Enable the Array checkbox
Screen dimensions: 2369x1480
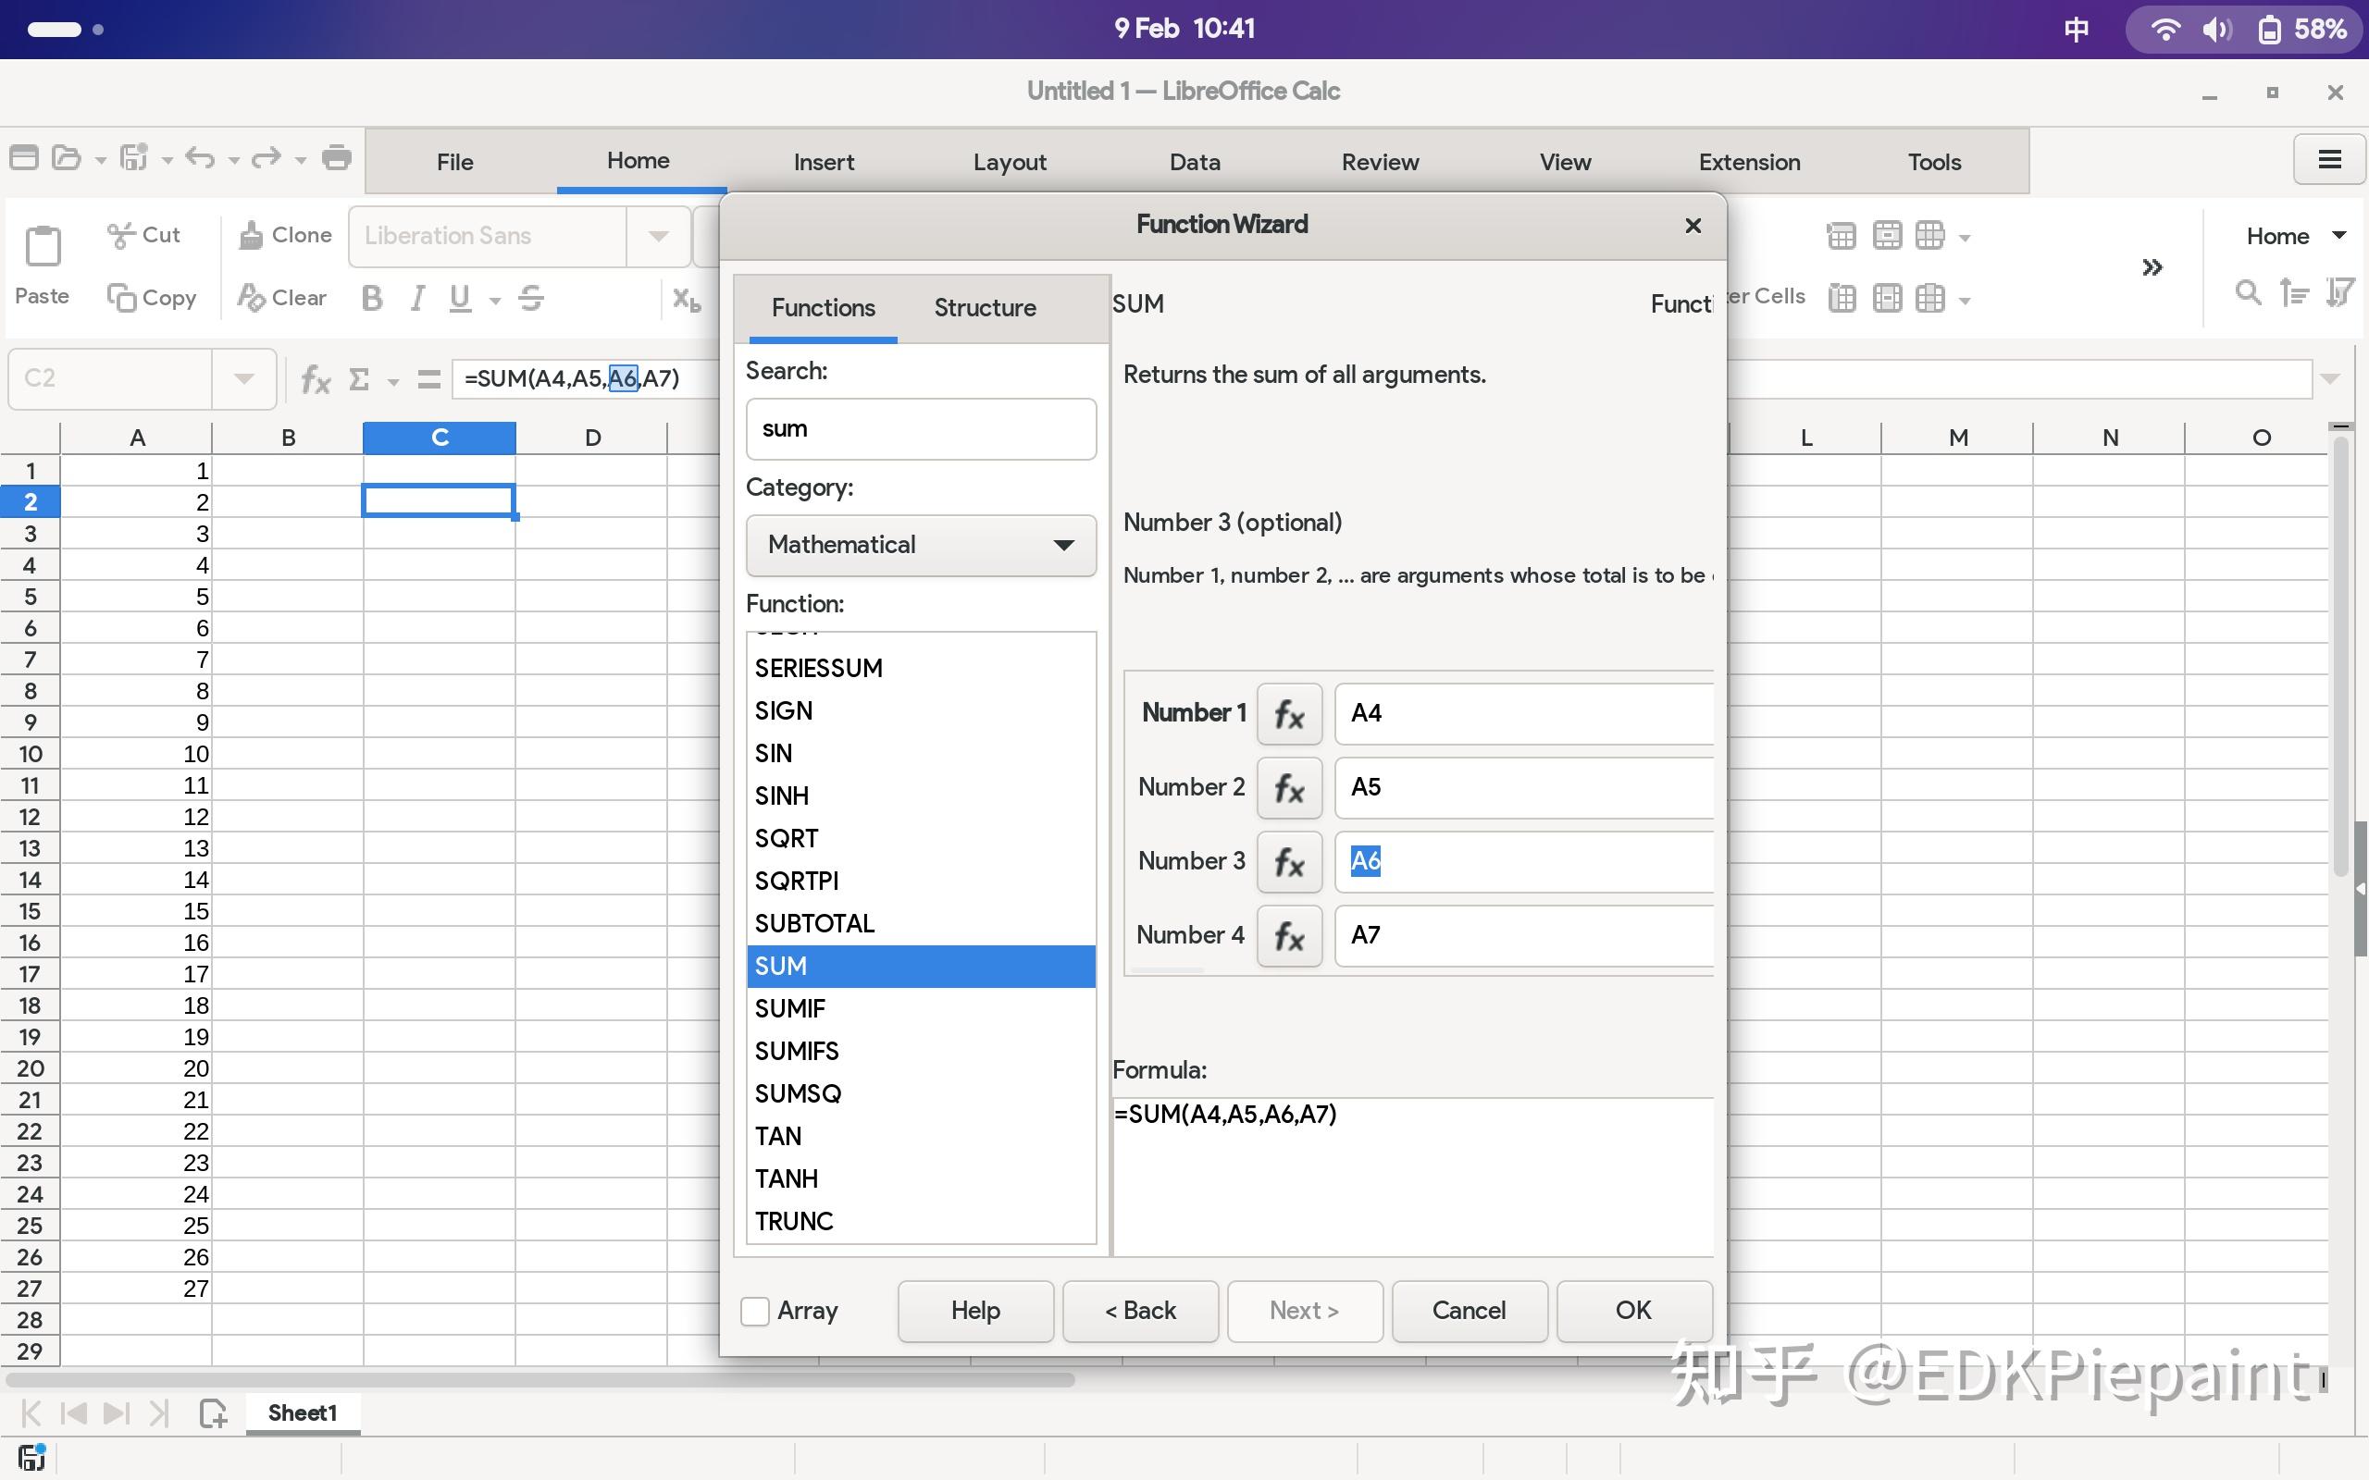click(755, 1311)
